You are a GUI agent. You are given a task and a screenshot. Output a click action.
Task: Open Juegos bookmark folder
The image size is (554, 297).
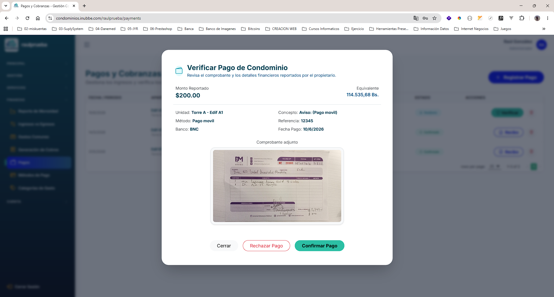[502, 29]
